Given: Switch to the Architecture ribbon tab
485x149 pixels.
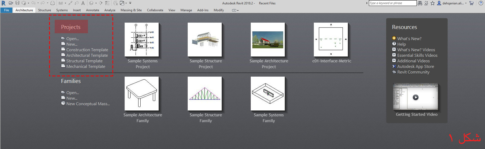Looking at the screenshot, I should [24, 10].
